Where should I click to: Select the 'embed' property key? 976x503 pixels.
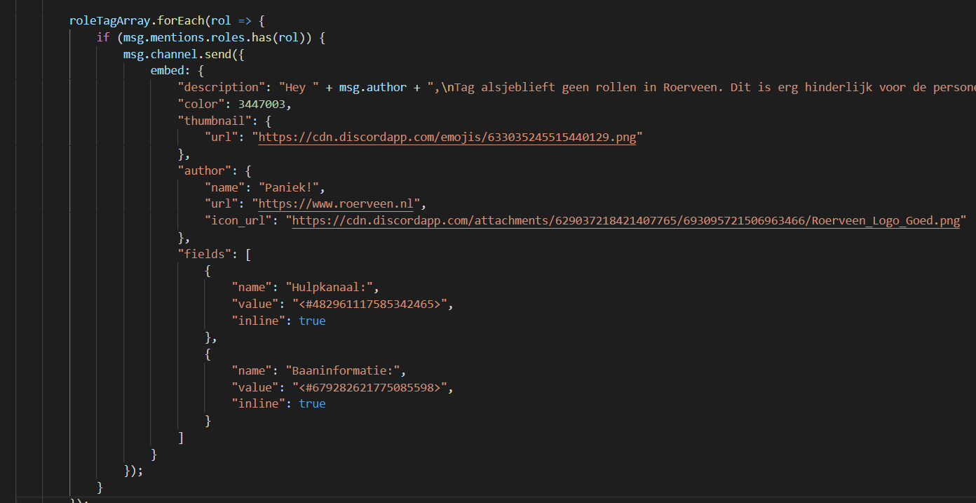[x=167, y=71]
